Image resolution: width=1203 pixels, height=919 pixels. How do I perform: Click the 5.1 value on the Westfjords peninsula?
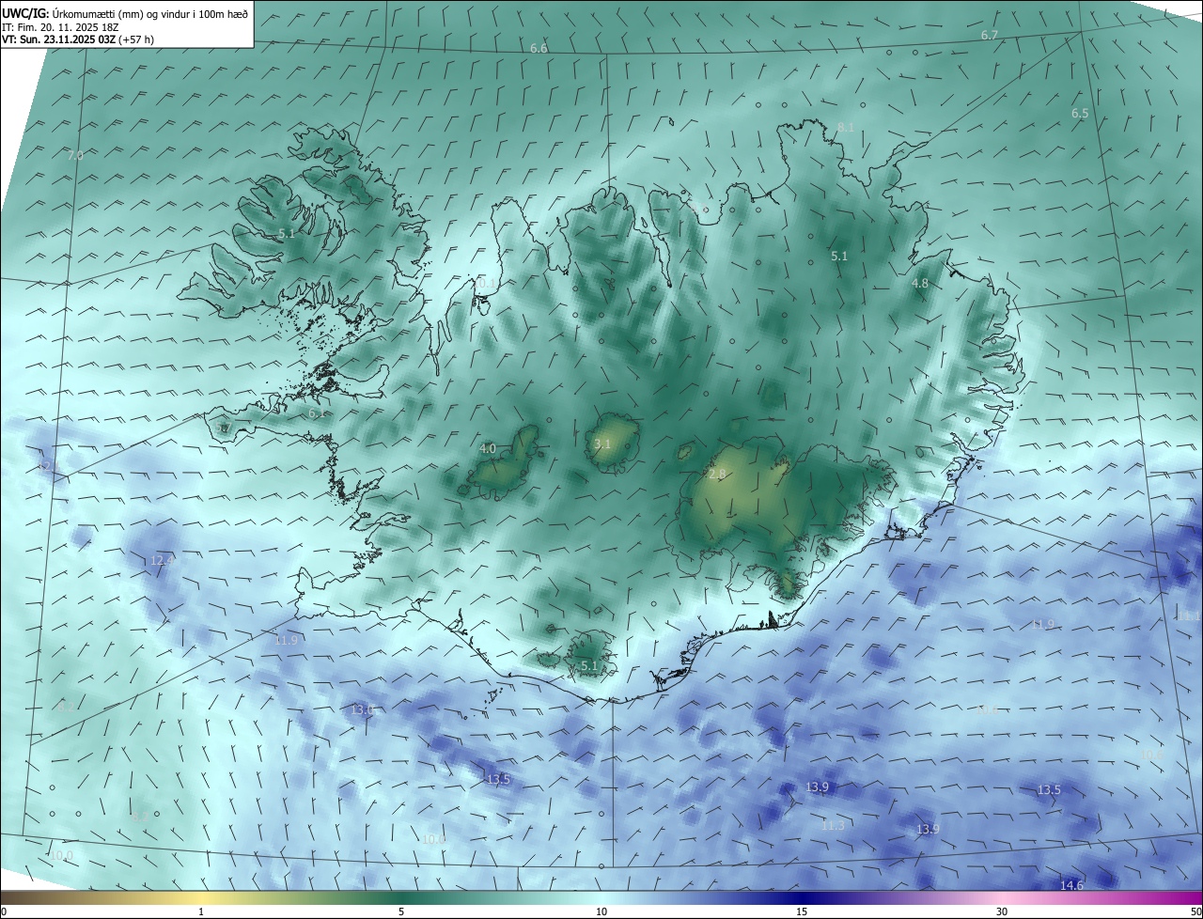pyautogui.click(x=287, y=234)
